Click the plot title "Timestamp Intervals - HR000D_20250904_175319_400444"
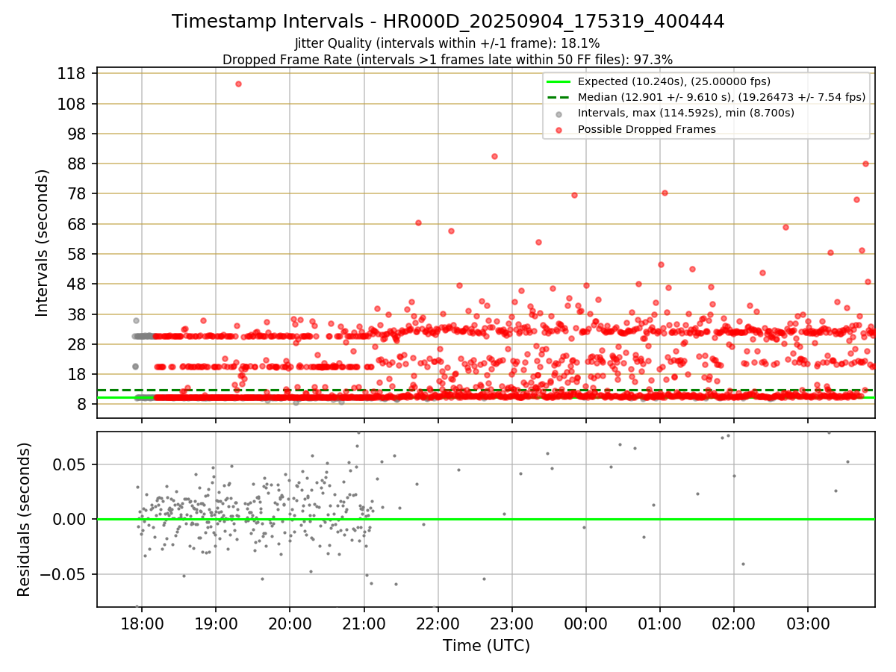 (448, 22)
